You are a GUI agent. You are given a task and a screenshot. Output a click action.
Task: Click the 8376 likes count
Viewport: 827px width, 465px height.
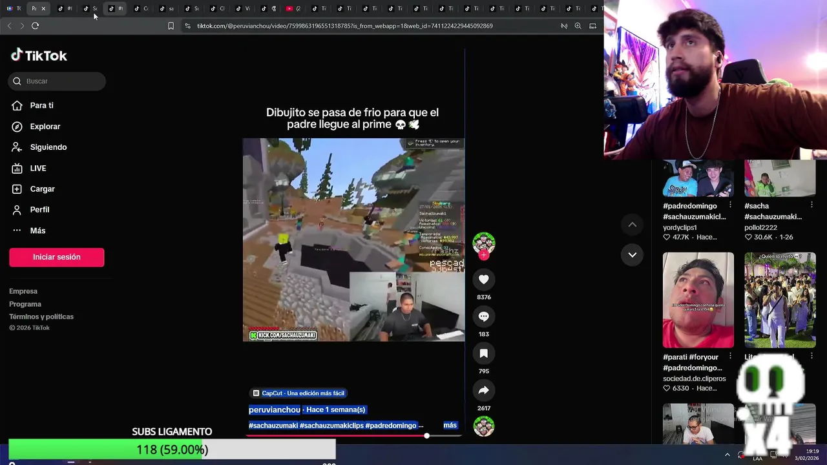click(483, 297)
